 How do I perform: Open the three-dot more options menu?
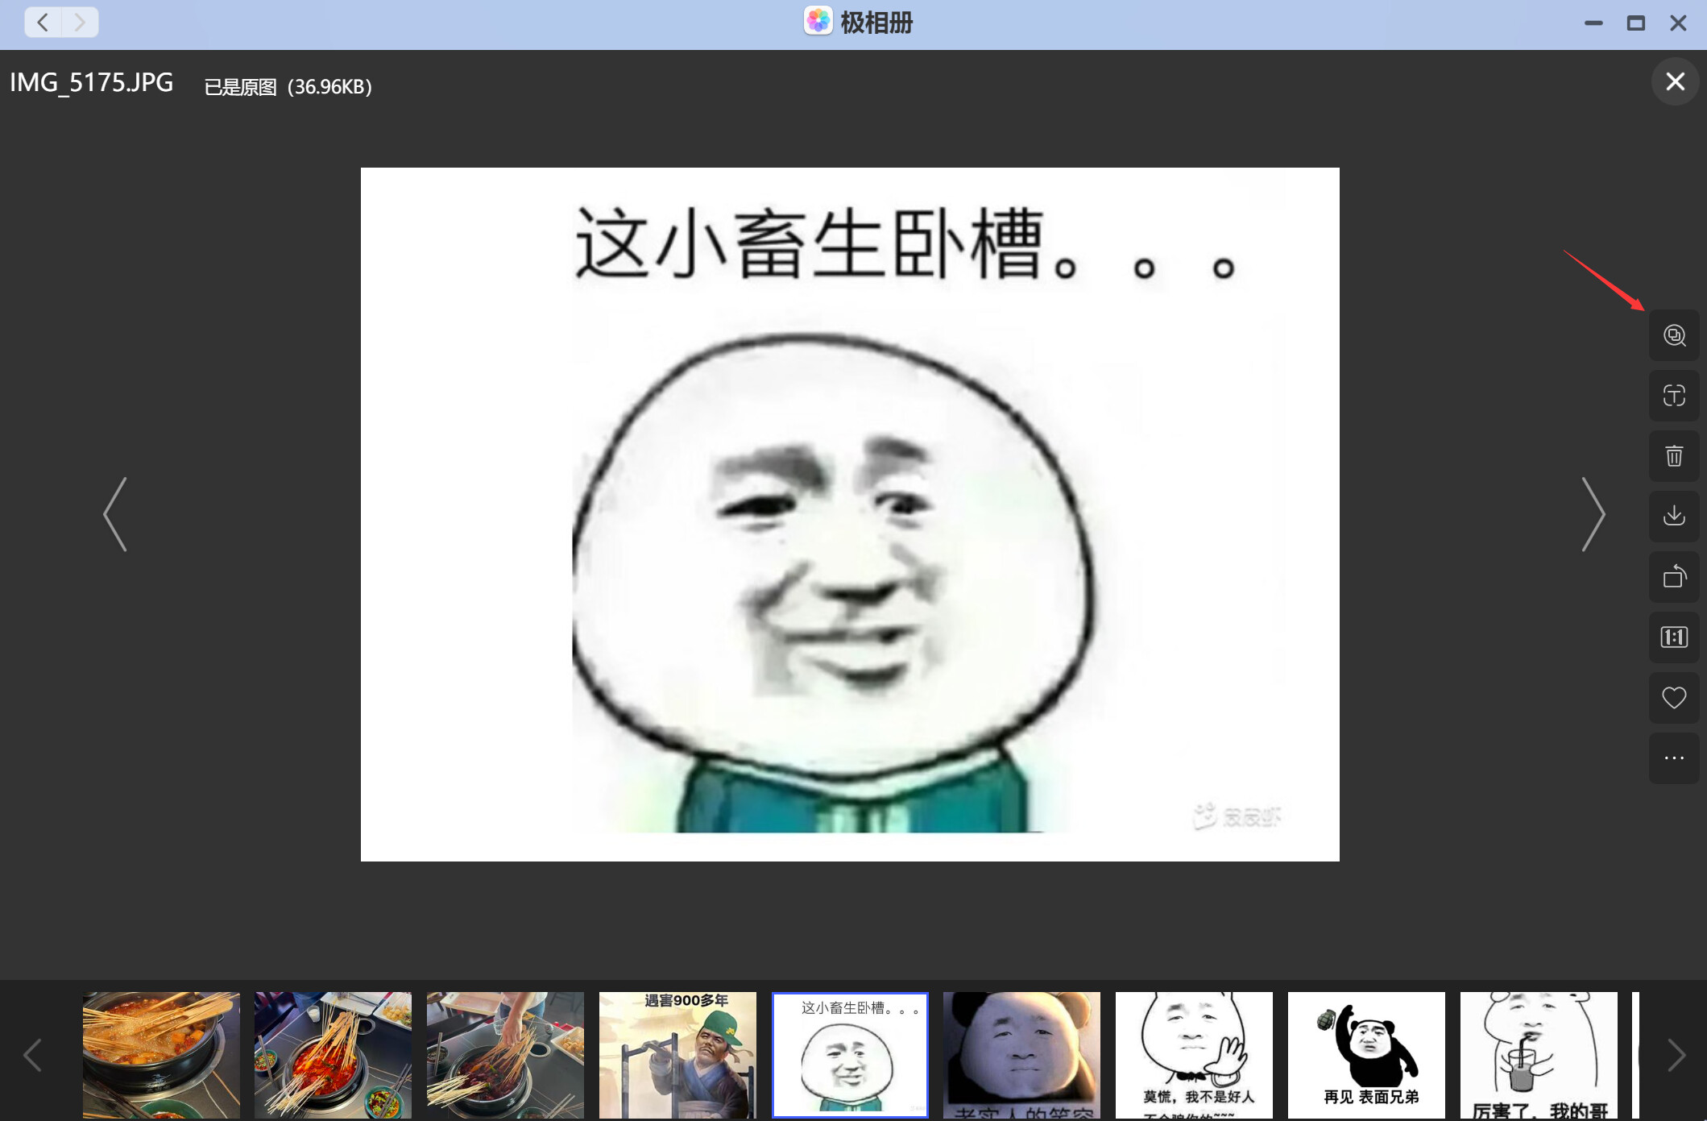point(1673,758)
